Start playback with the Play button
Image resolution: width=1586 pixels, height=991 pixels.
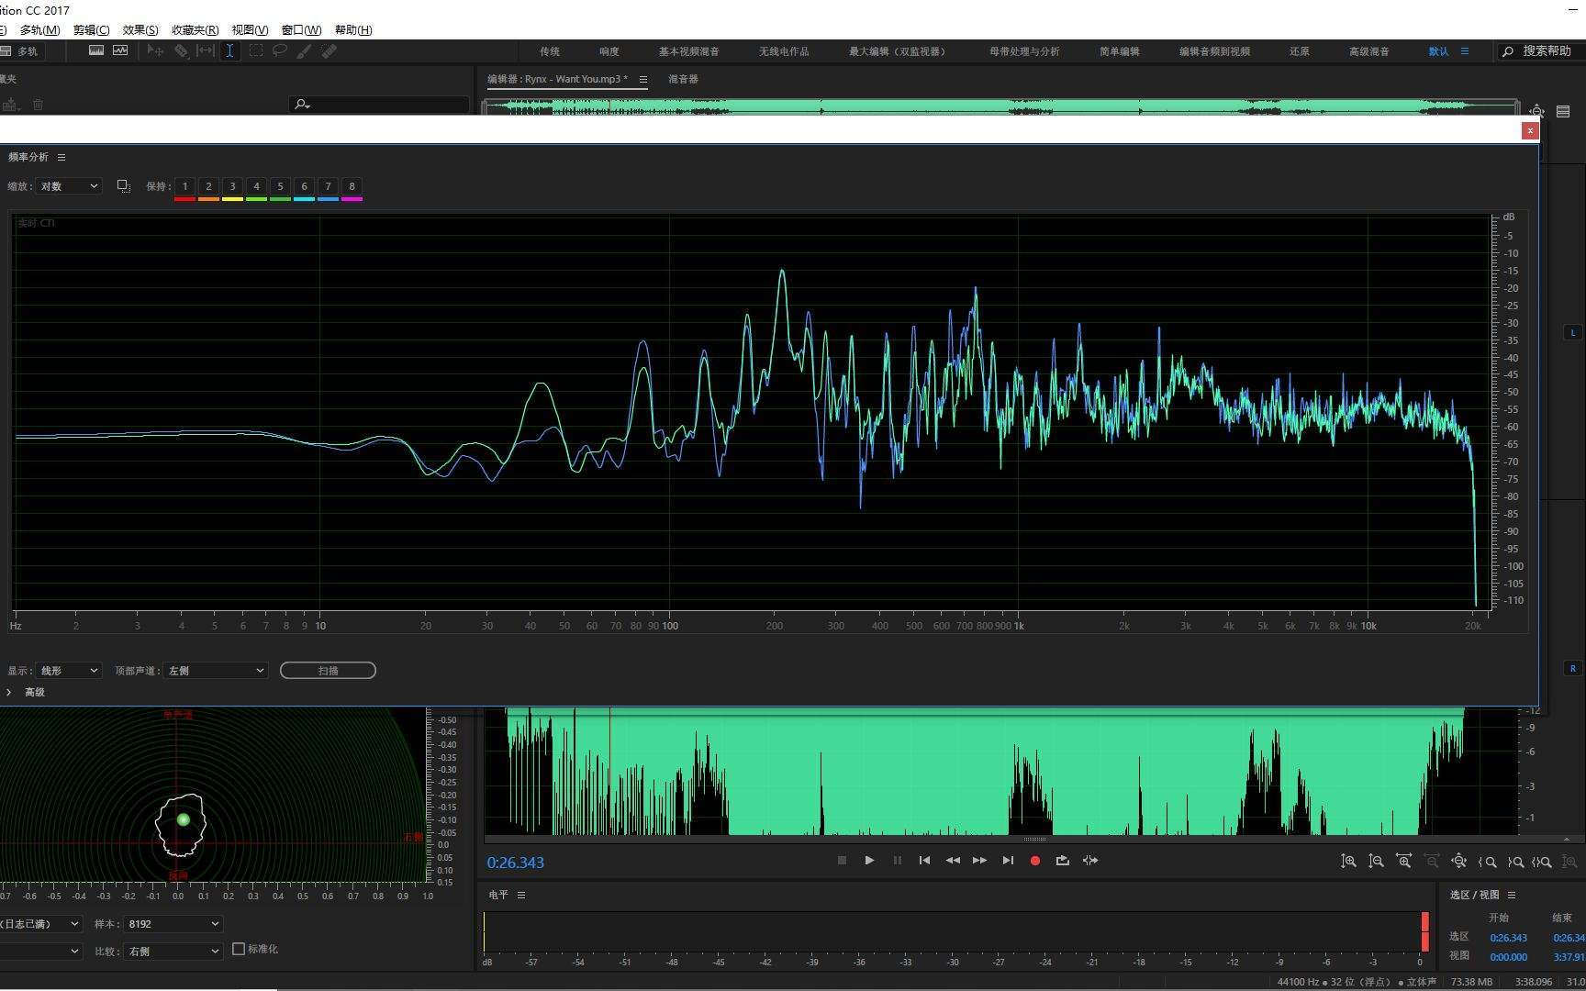pyautogui.click(x=869, y=861)
